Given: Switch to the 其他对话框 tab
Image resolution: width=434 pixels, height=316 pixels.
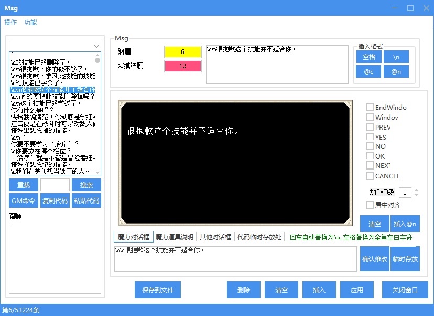Looking at the screenshot, I should click(215, 237).
